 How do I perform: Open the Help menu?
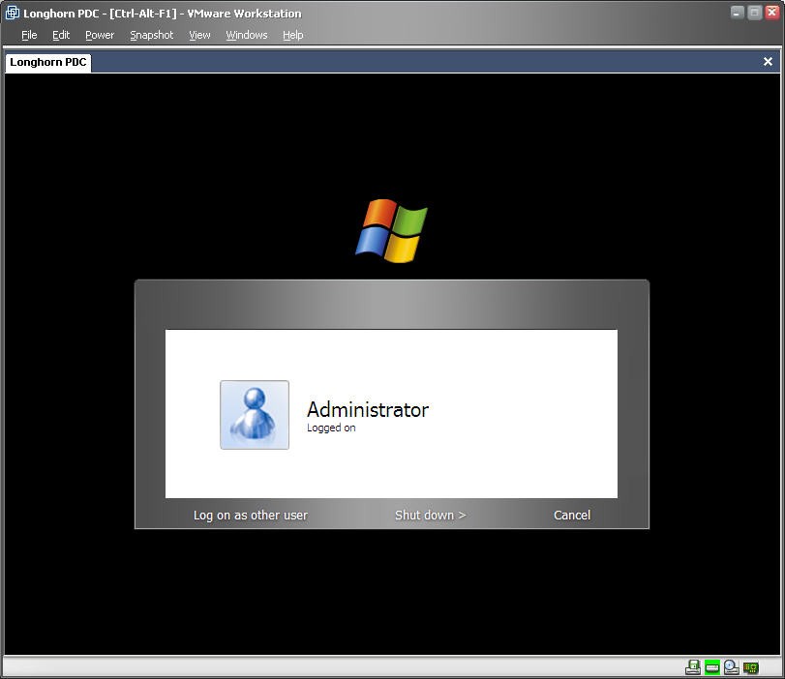pyautogui.click(x=293, y=35)
